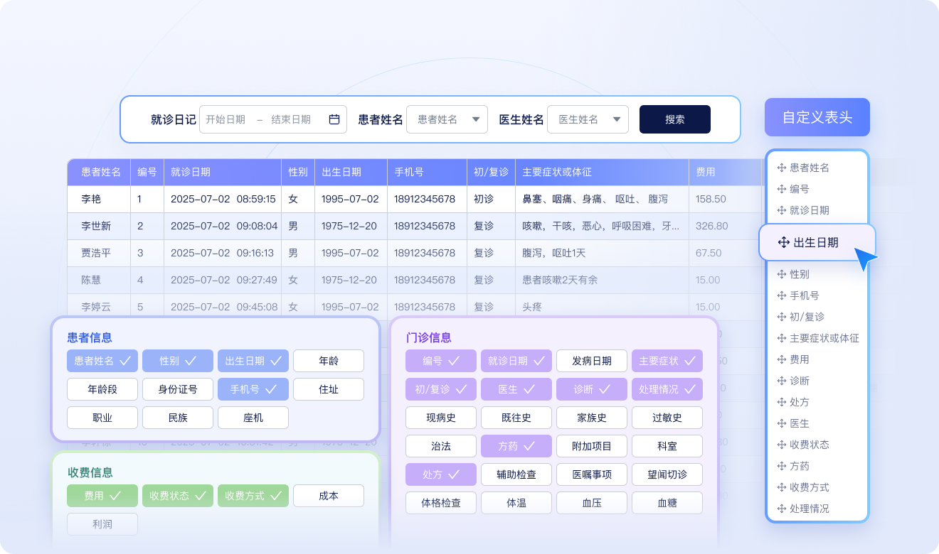
Task: Click drag handle icon beside 处理情况 in column list
Action: pyautogui.click(x=781, y=509)
